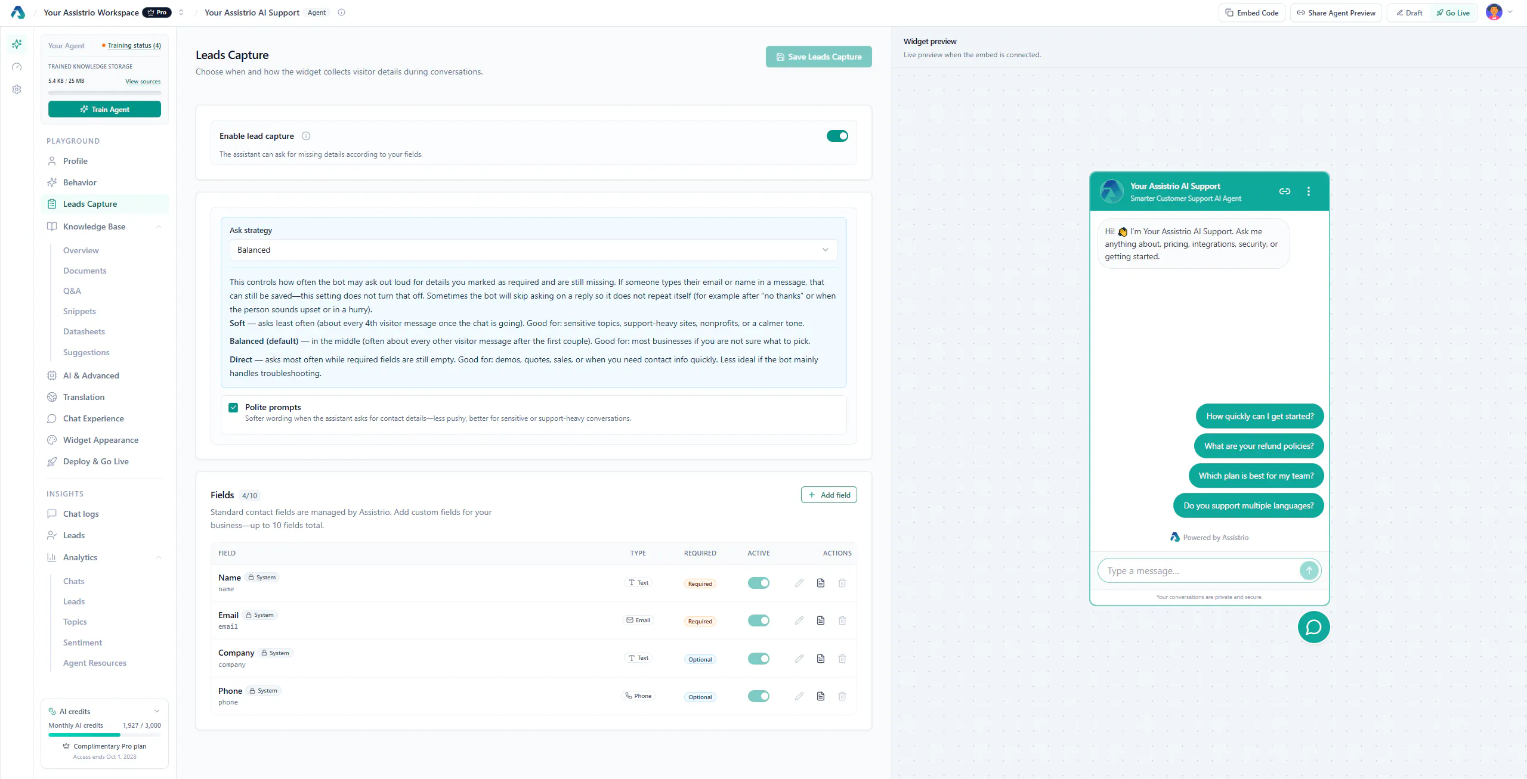Open the three-dot menu in widget header
Screen dimensions: 1527x779
click(x=1309, y=191)
